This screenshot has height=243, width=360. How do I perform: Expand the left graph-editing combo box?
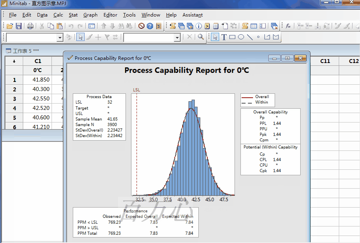(x=60, y=37)
